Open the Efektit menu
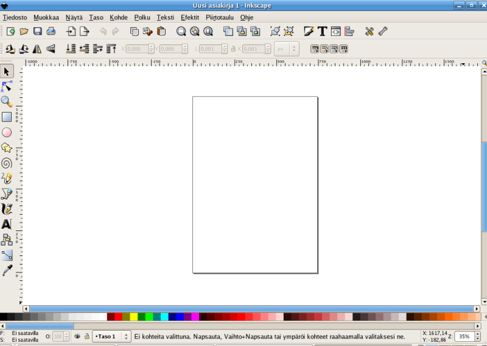 pyautogui.click(x=189, y=18)
